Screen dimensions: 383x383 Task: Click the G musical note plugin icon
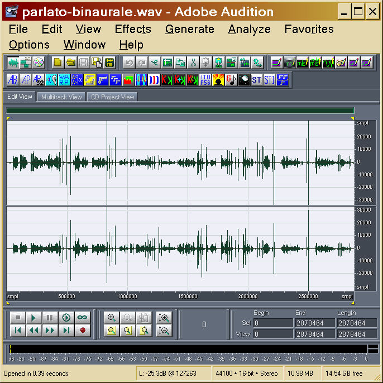click(231, 80)
